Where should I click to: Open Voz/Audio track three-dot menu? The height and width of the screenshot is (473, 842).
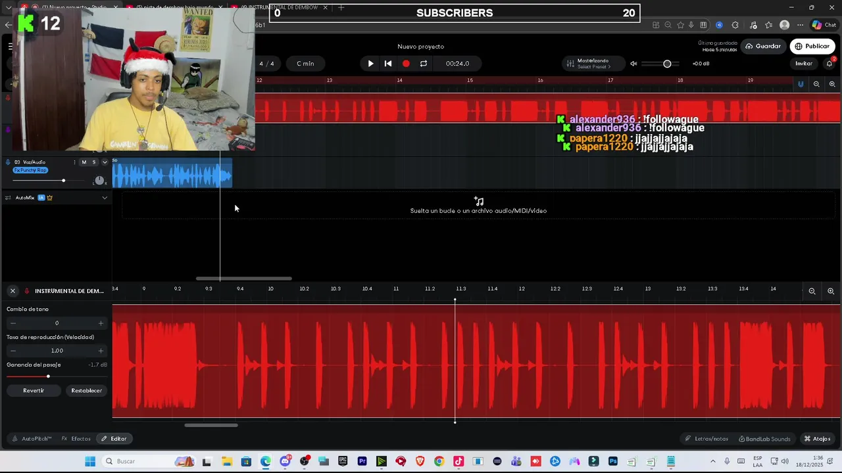pos(74,162)
